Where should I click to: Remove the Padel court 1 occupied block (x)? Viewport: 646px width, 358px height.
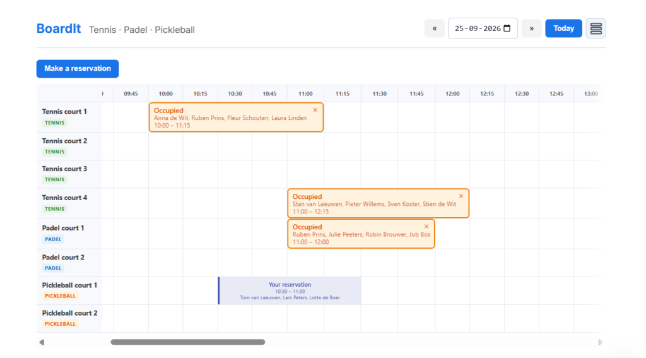click(426, 227)
